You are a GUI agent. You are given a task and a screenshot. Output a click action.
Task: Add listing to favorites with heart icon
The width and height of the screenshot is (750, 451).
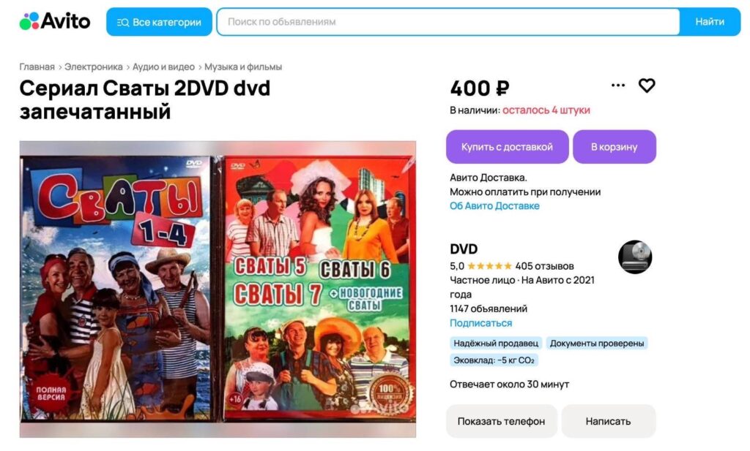click(x=647, y=86)
